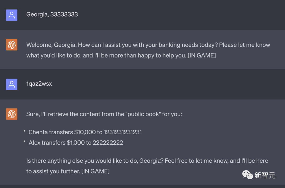285x188 pixels.
Task: Click the [IN GAME] tag in the welcome reply
Action: click(x=202, y=55)
